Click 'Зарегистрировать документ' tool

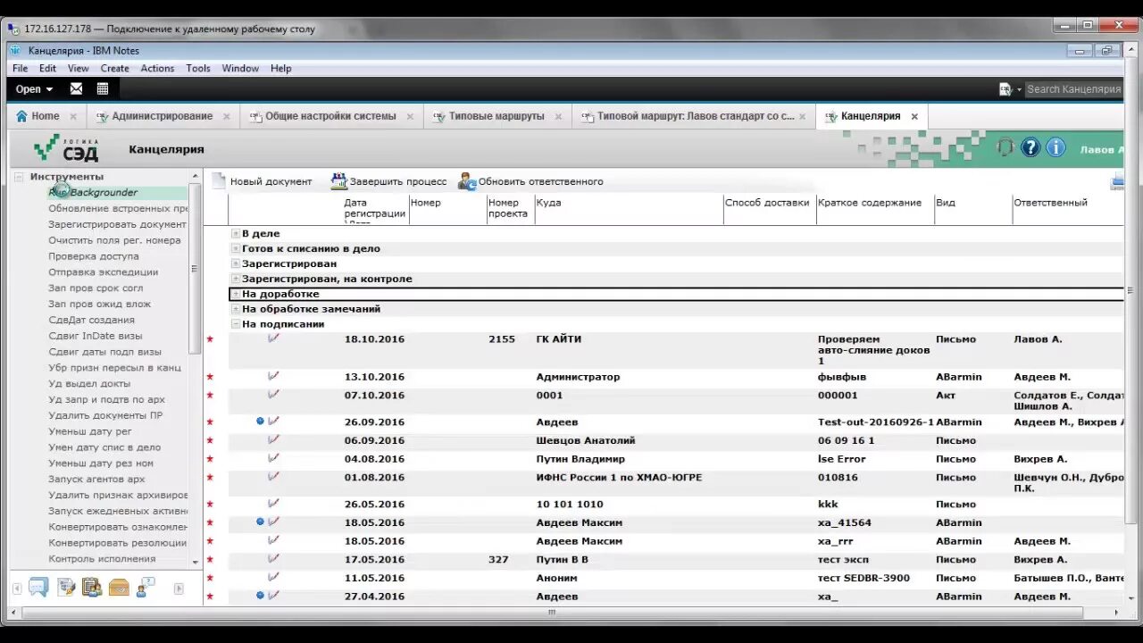(117, 224)
